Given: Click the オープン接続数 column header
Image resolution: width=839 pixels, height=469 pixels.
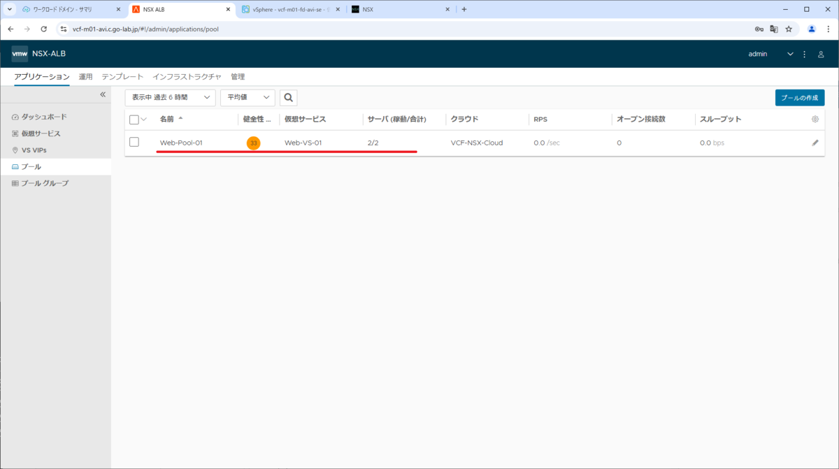Looking at the screenshot, I should coord(641,120).
